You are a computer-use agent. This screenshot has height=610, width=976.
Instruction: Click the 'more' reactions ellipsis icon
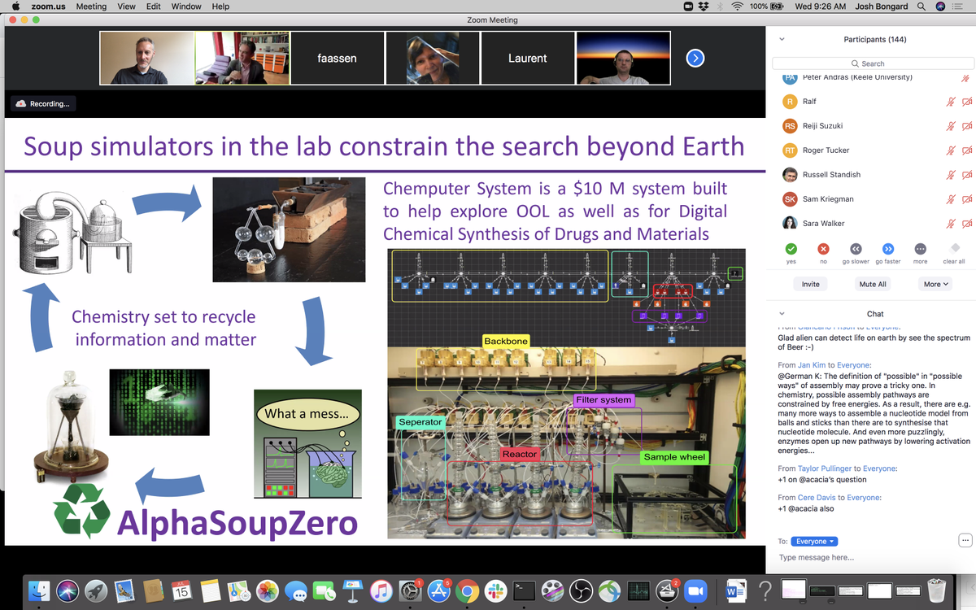click(x=920, y=249)
